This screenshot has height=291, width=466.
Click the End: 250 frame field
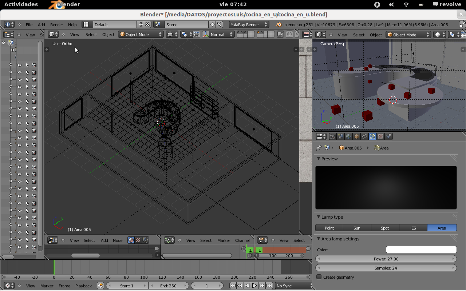point(168,286)
